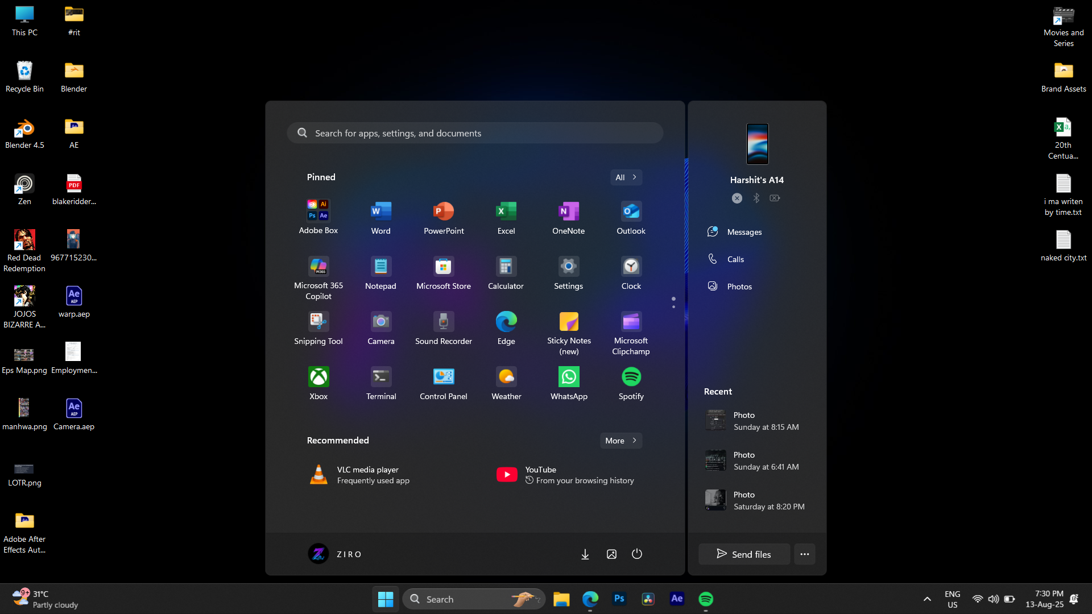Click the Send files button
Image resolution: width=1092 pixels, height=614 pixels.
click(744, 554)
